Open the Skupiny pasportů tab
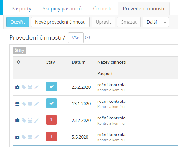 pos(62,9)
